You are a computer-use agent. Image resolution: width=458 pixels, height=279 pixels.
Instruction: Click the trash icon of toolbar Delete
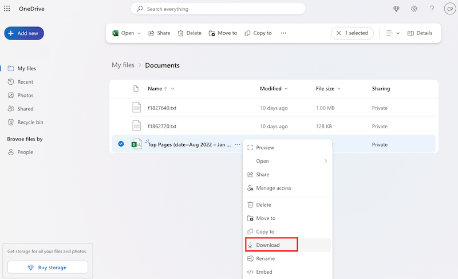(x=180, y=33)
